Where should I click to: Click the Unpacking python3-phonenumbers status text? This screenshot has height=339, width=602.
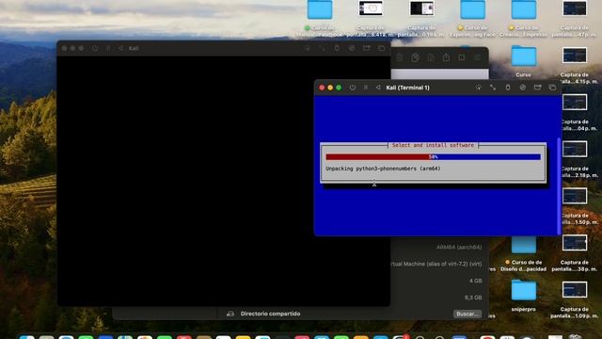click(383, 169)
